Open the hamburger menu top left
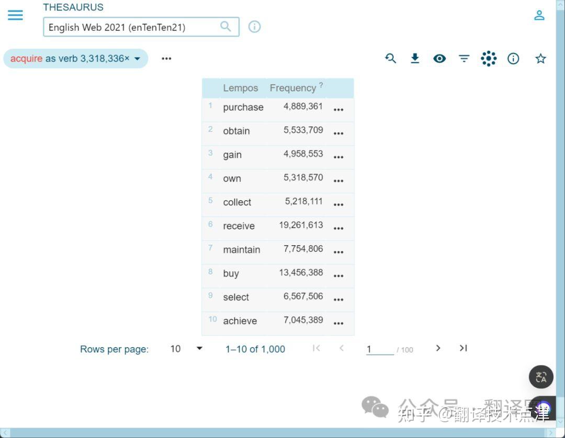Viewport: 565px width, 438px height. [x=15, y=15]
